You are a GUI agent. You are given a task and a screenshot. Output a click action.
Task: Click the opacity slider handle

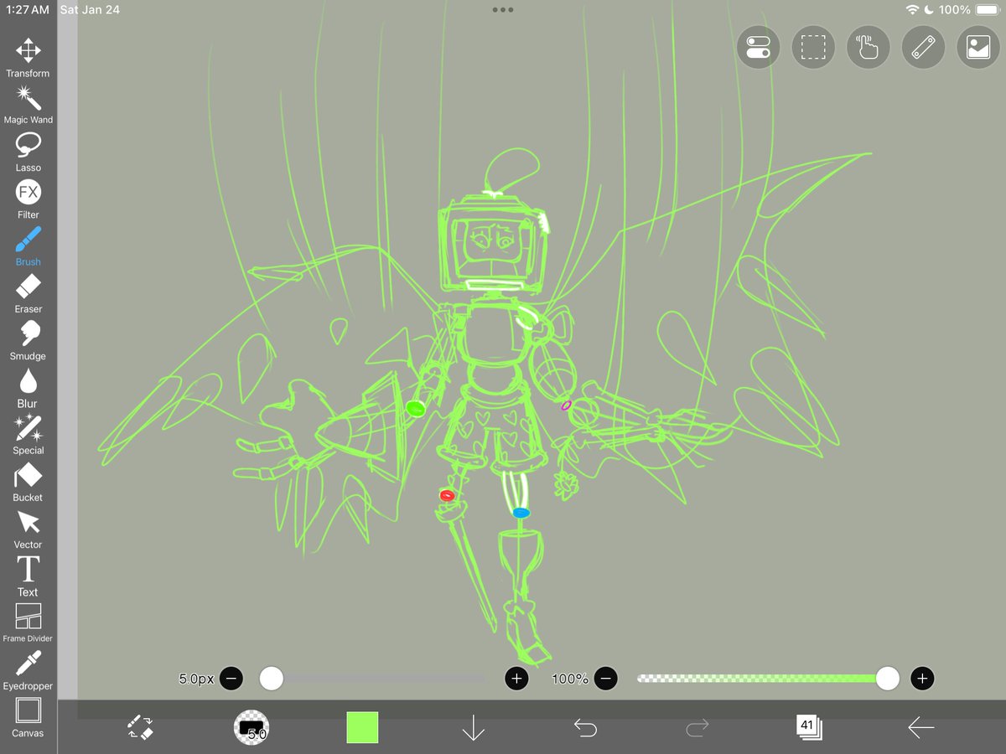(x=887, y=679)
